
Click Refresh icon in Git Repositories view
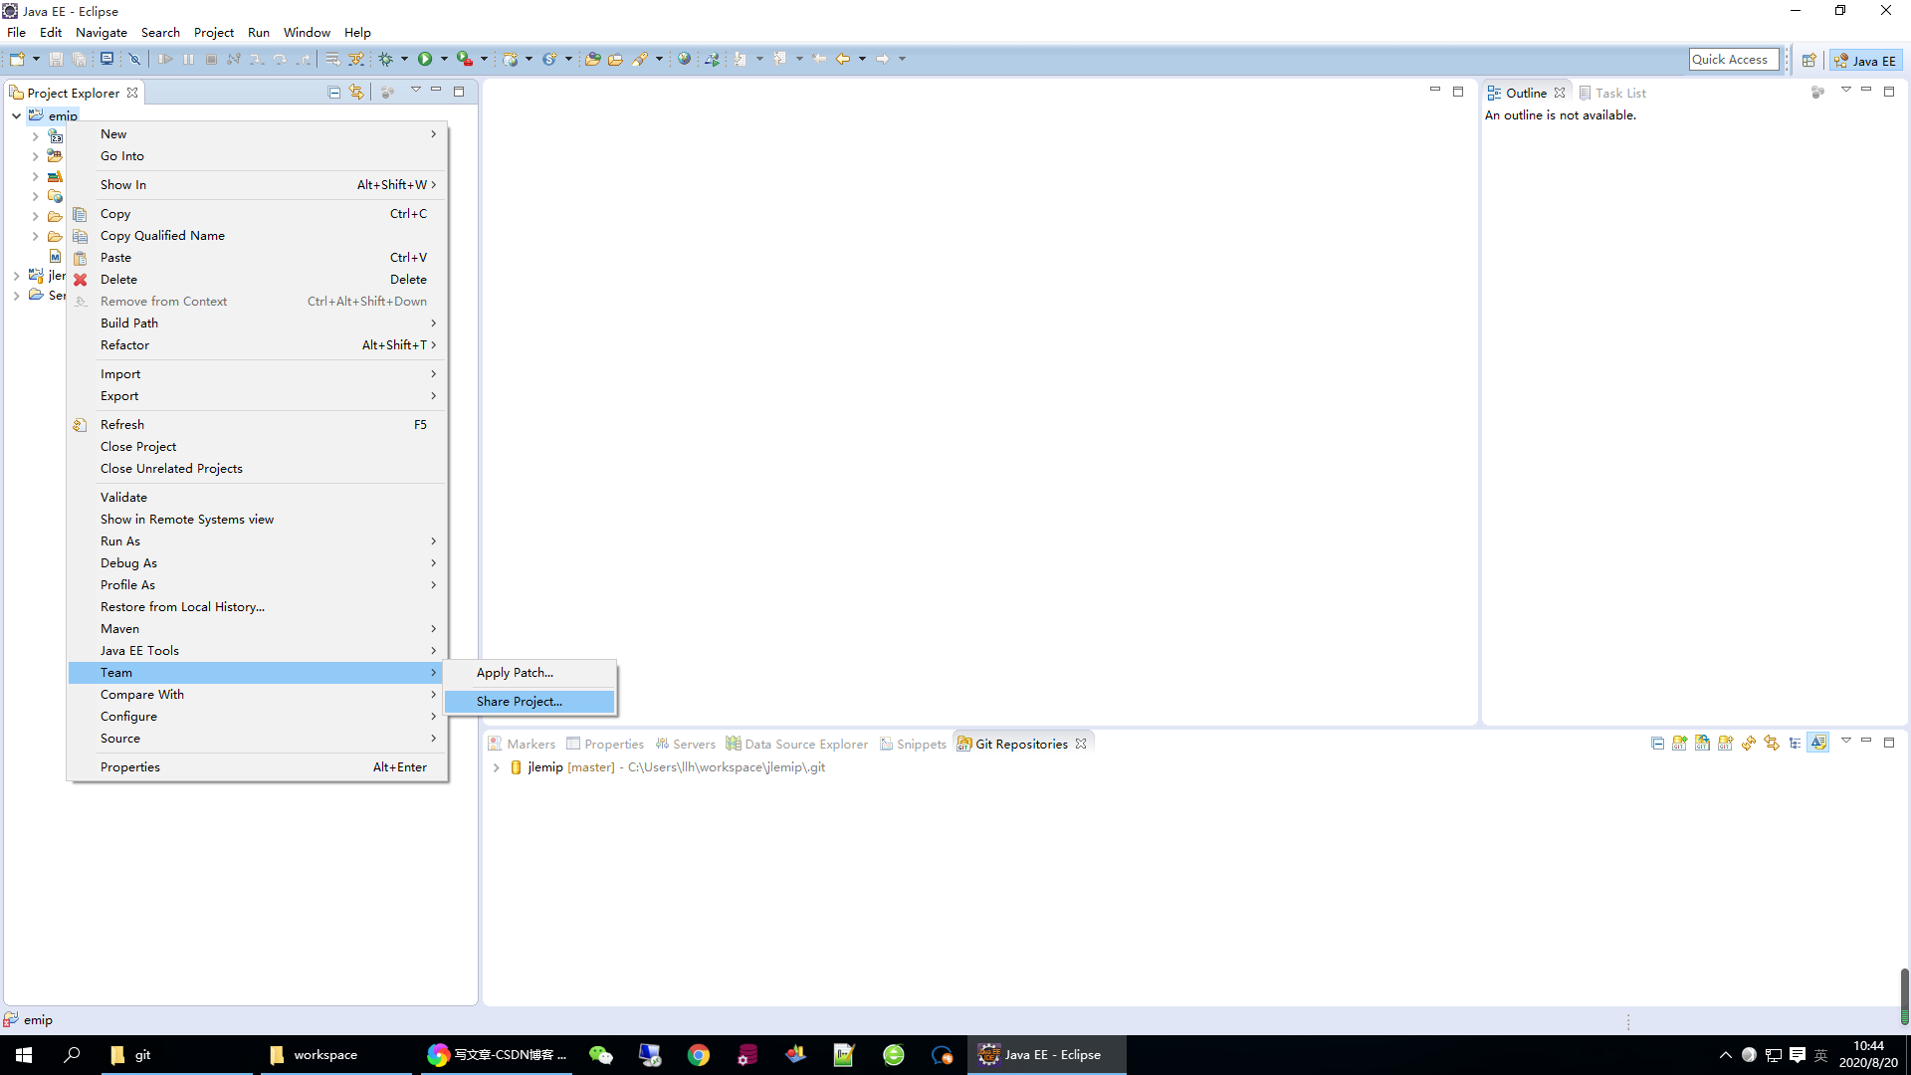pos(1749,743)
